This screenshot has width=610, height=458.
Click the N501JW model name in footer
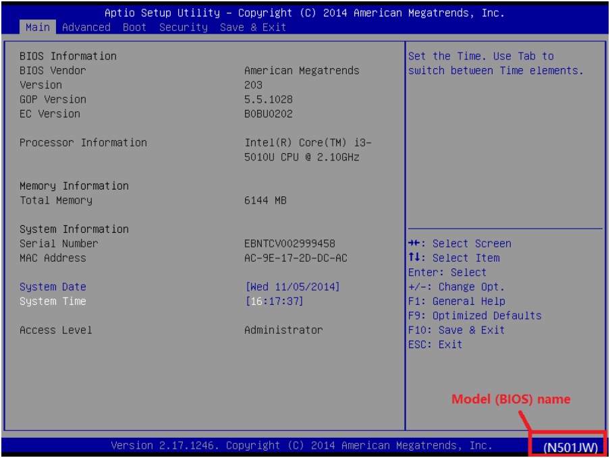point(570,447)
